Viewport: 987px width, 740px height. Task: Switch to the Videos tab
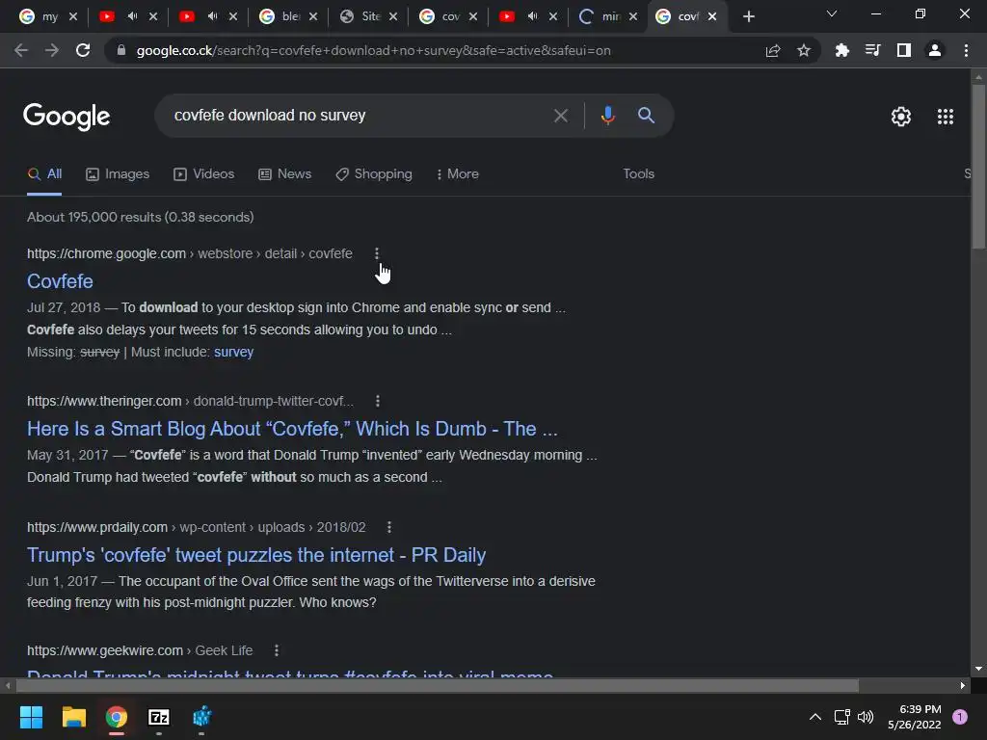(x=204, y=174)
